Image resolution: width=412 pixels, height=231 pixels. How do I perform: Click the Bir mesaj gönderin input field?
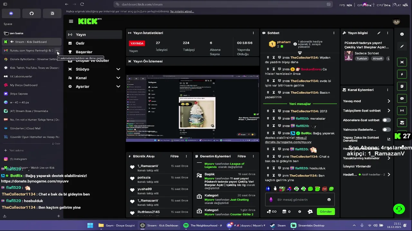click(300, 200)
